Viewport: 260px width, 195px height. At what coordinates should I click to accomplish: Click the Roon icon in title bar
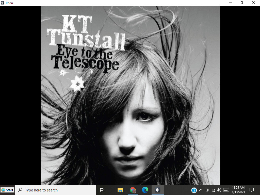3,3
